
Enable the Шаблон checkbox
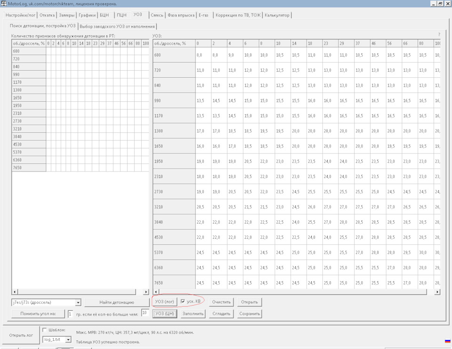click(x=44, y=330)
